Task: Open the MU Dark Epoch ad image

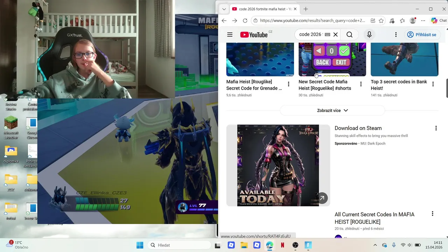Action: 278,165
